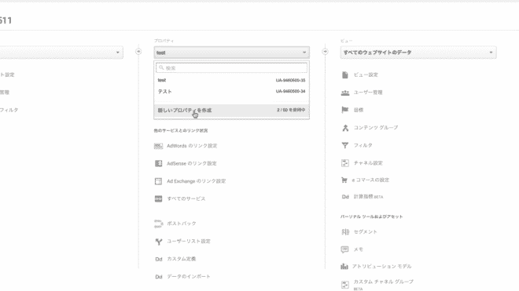Click the Dd icon beside 計算指標
Screen dimensions: 519x291
(x=345, y=197)
